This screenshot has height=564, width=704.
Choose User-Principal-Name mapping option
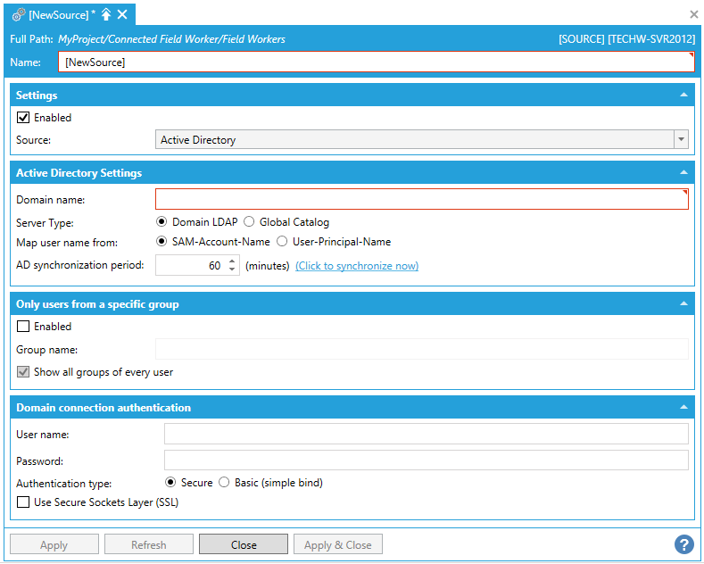[282, 242]
